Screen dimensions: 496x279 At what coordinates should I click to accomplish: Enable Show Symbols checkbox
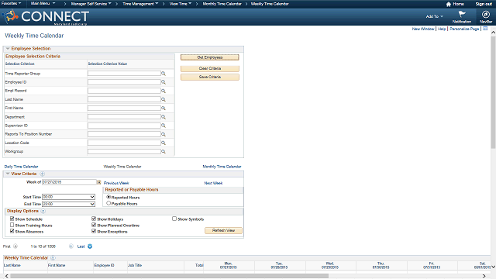click(x=174, y=219)
